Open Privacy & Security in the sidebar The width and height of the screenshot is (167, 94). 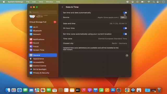point(43,73)
